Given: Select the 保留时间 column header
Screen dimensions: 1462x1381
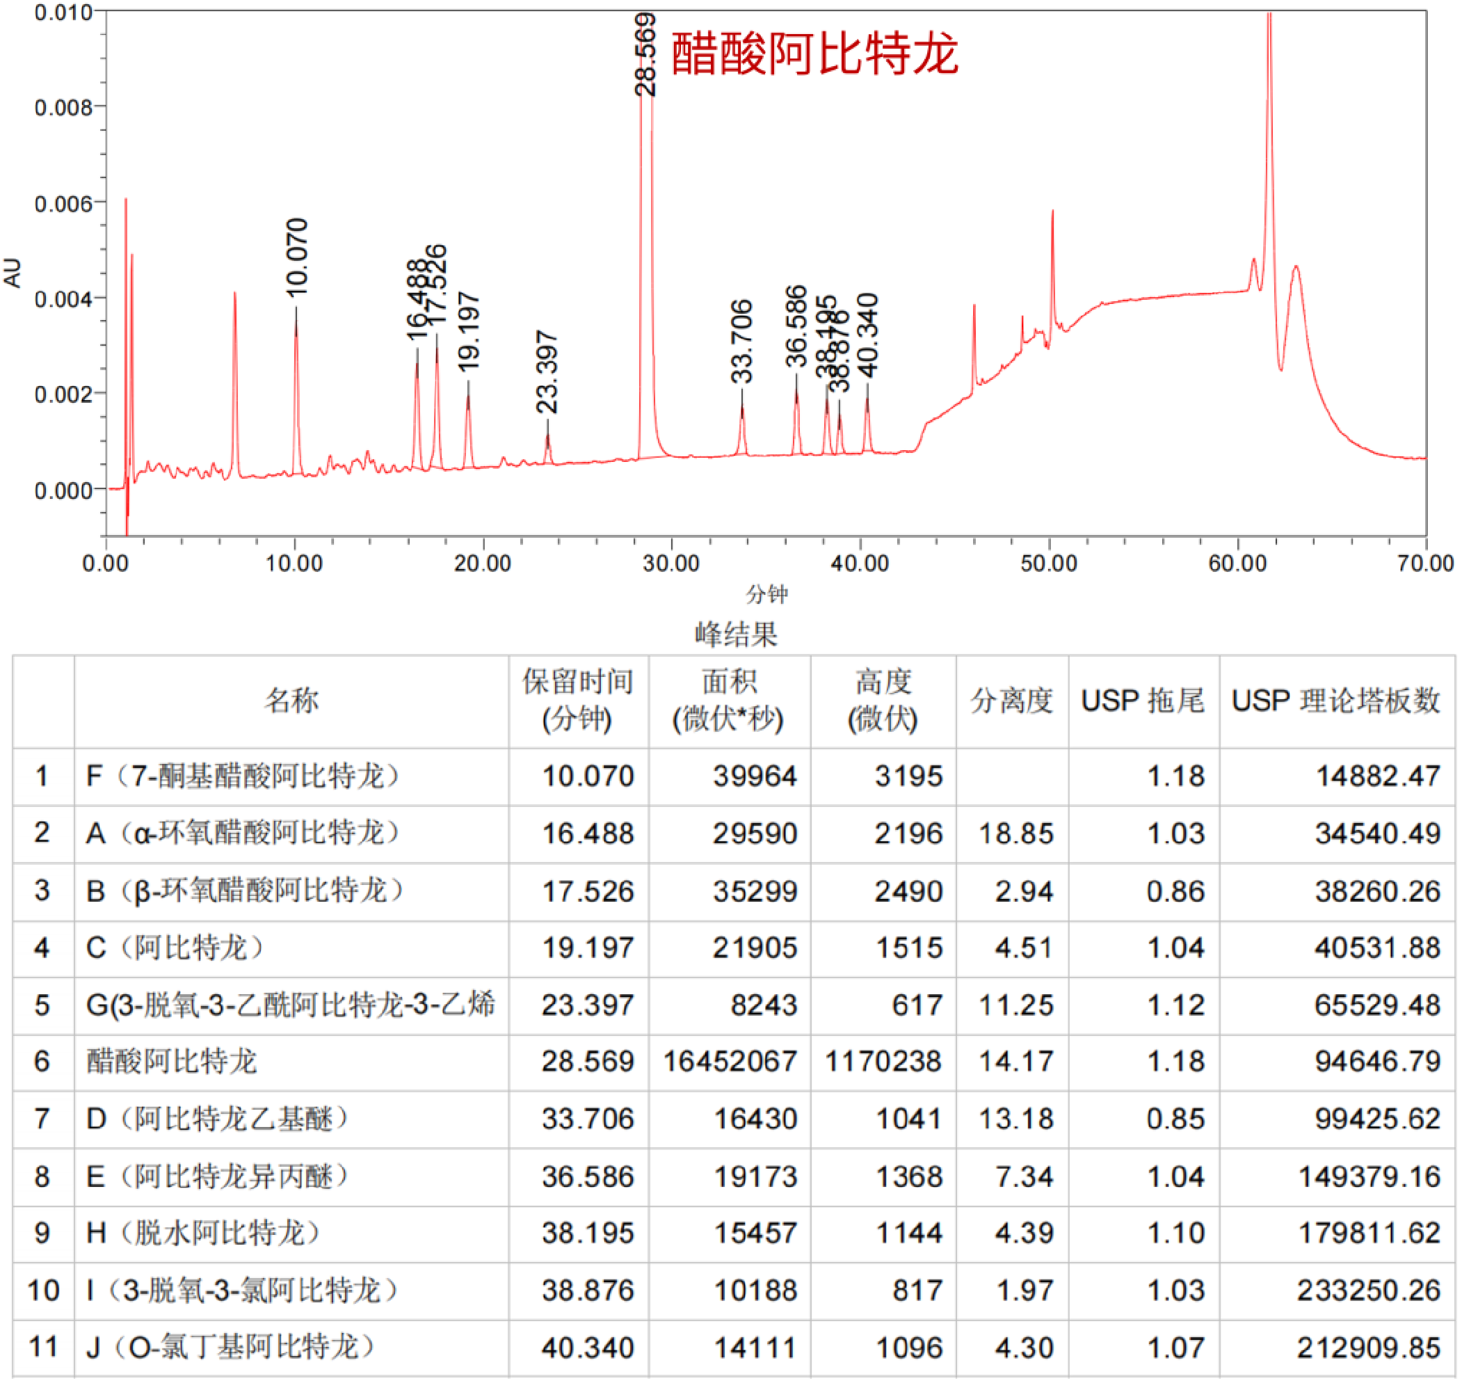Looking at the screenshot, I should [x=578, y=701].
